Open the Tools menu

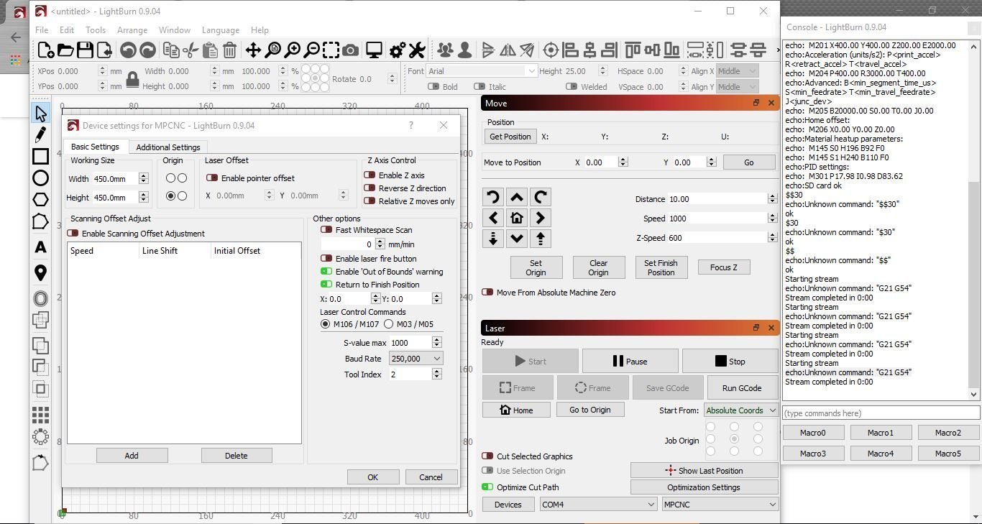click(x=96, y=30)
